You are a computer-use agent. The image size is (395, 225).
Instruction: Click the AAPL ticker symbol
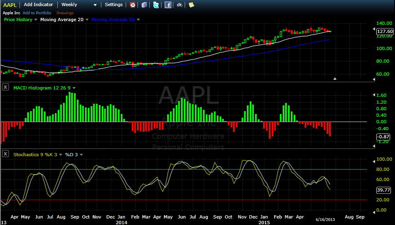click(10, 5)
